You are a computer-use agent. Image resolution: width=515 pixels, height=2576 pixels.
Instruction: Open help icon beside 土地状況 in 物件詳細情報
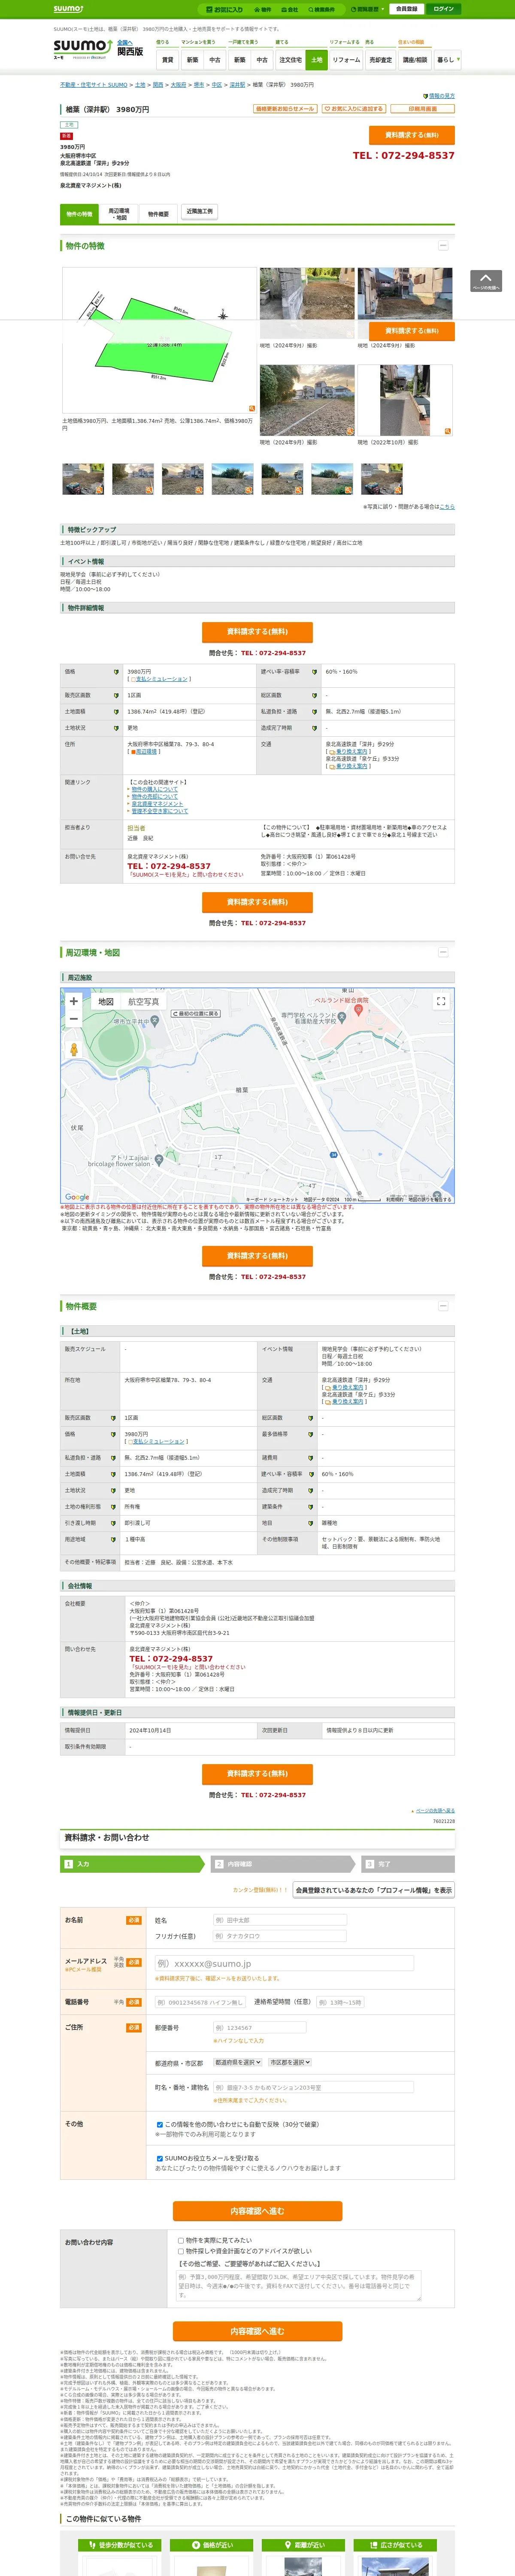116,728
